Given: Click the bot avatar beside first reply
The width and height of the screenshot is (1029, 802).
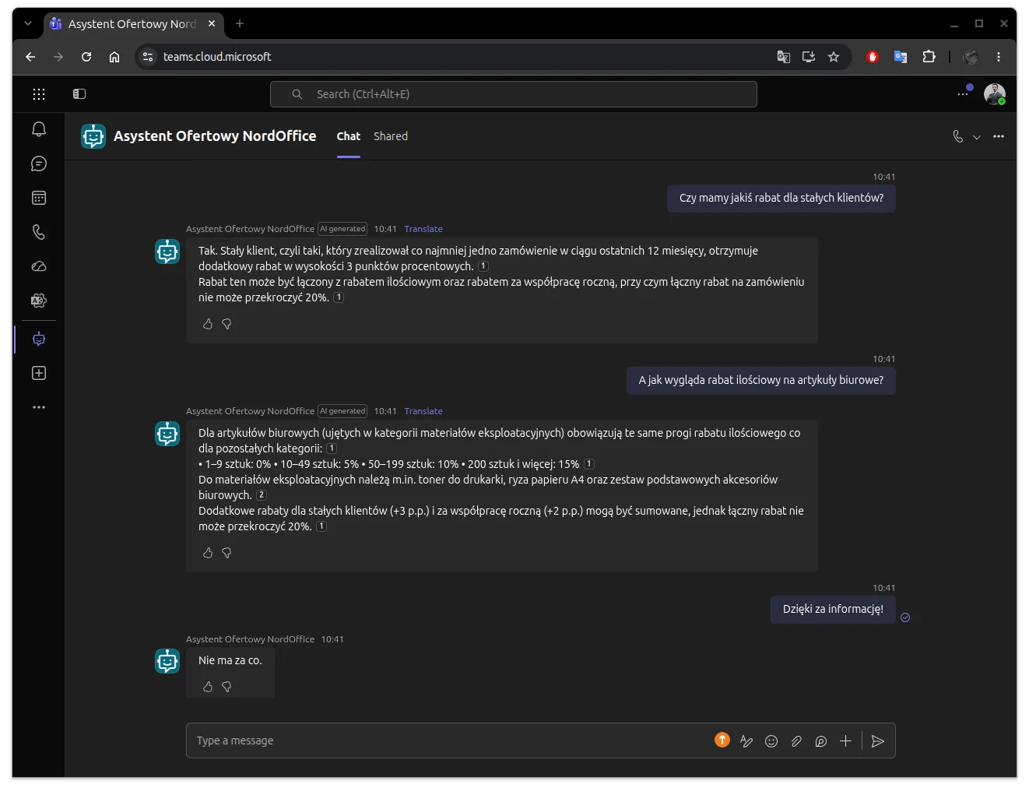Looking at the screenshot, I should pos(167,252).
